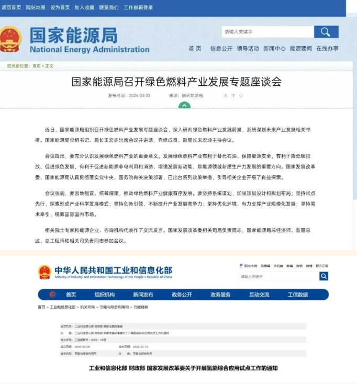
Task: Open 能源要闻 in NEA navigation
Action: click(301, 49)
